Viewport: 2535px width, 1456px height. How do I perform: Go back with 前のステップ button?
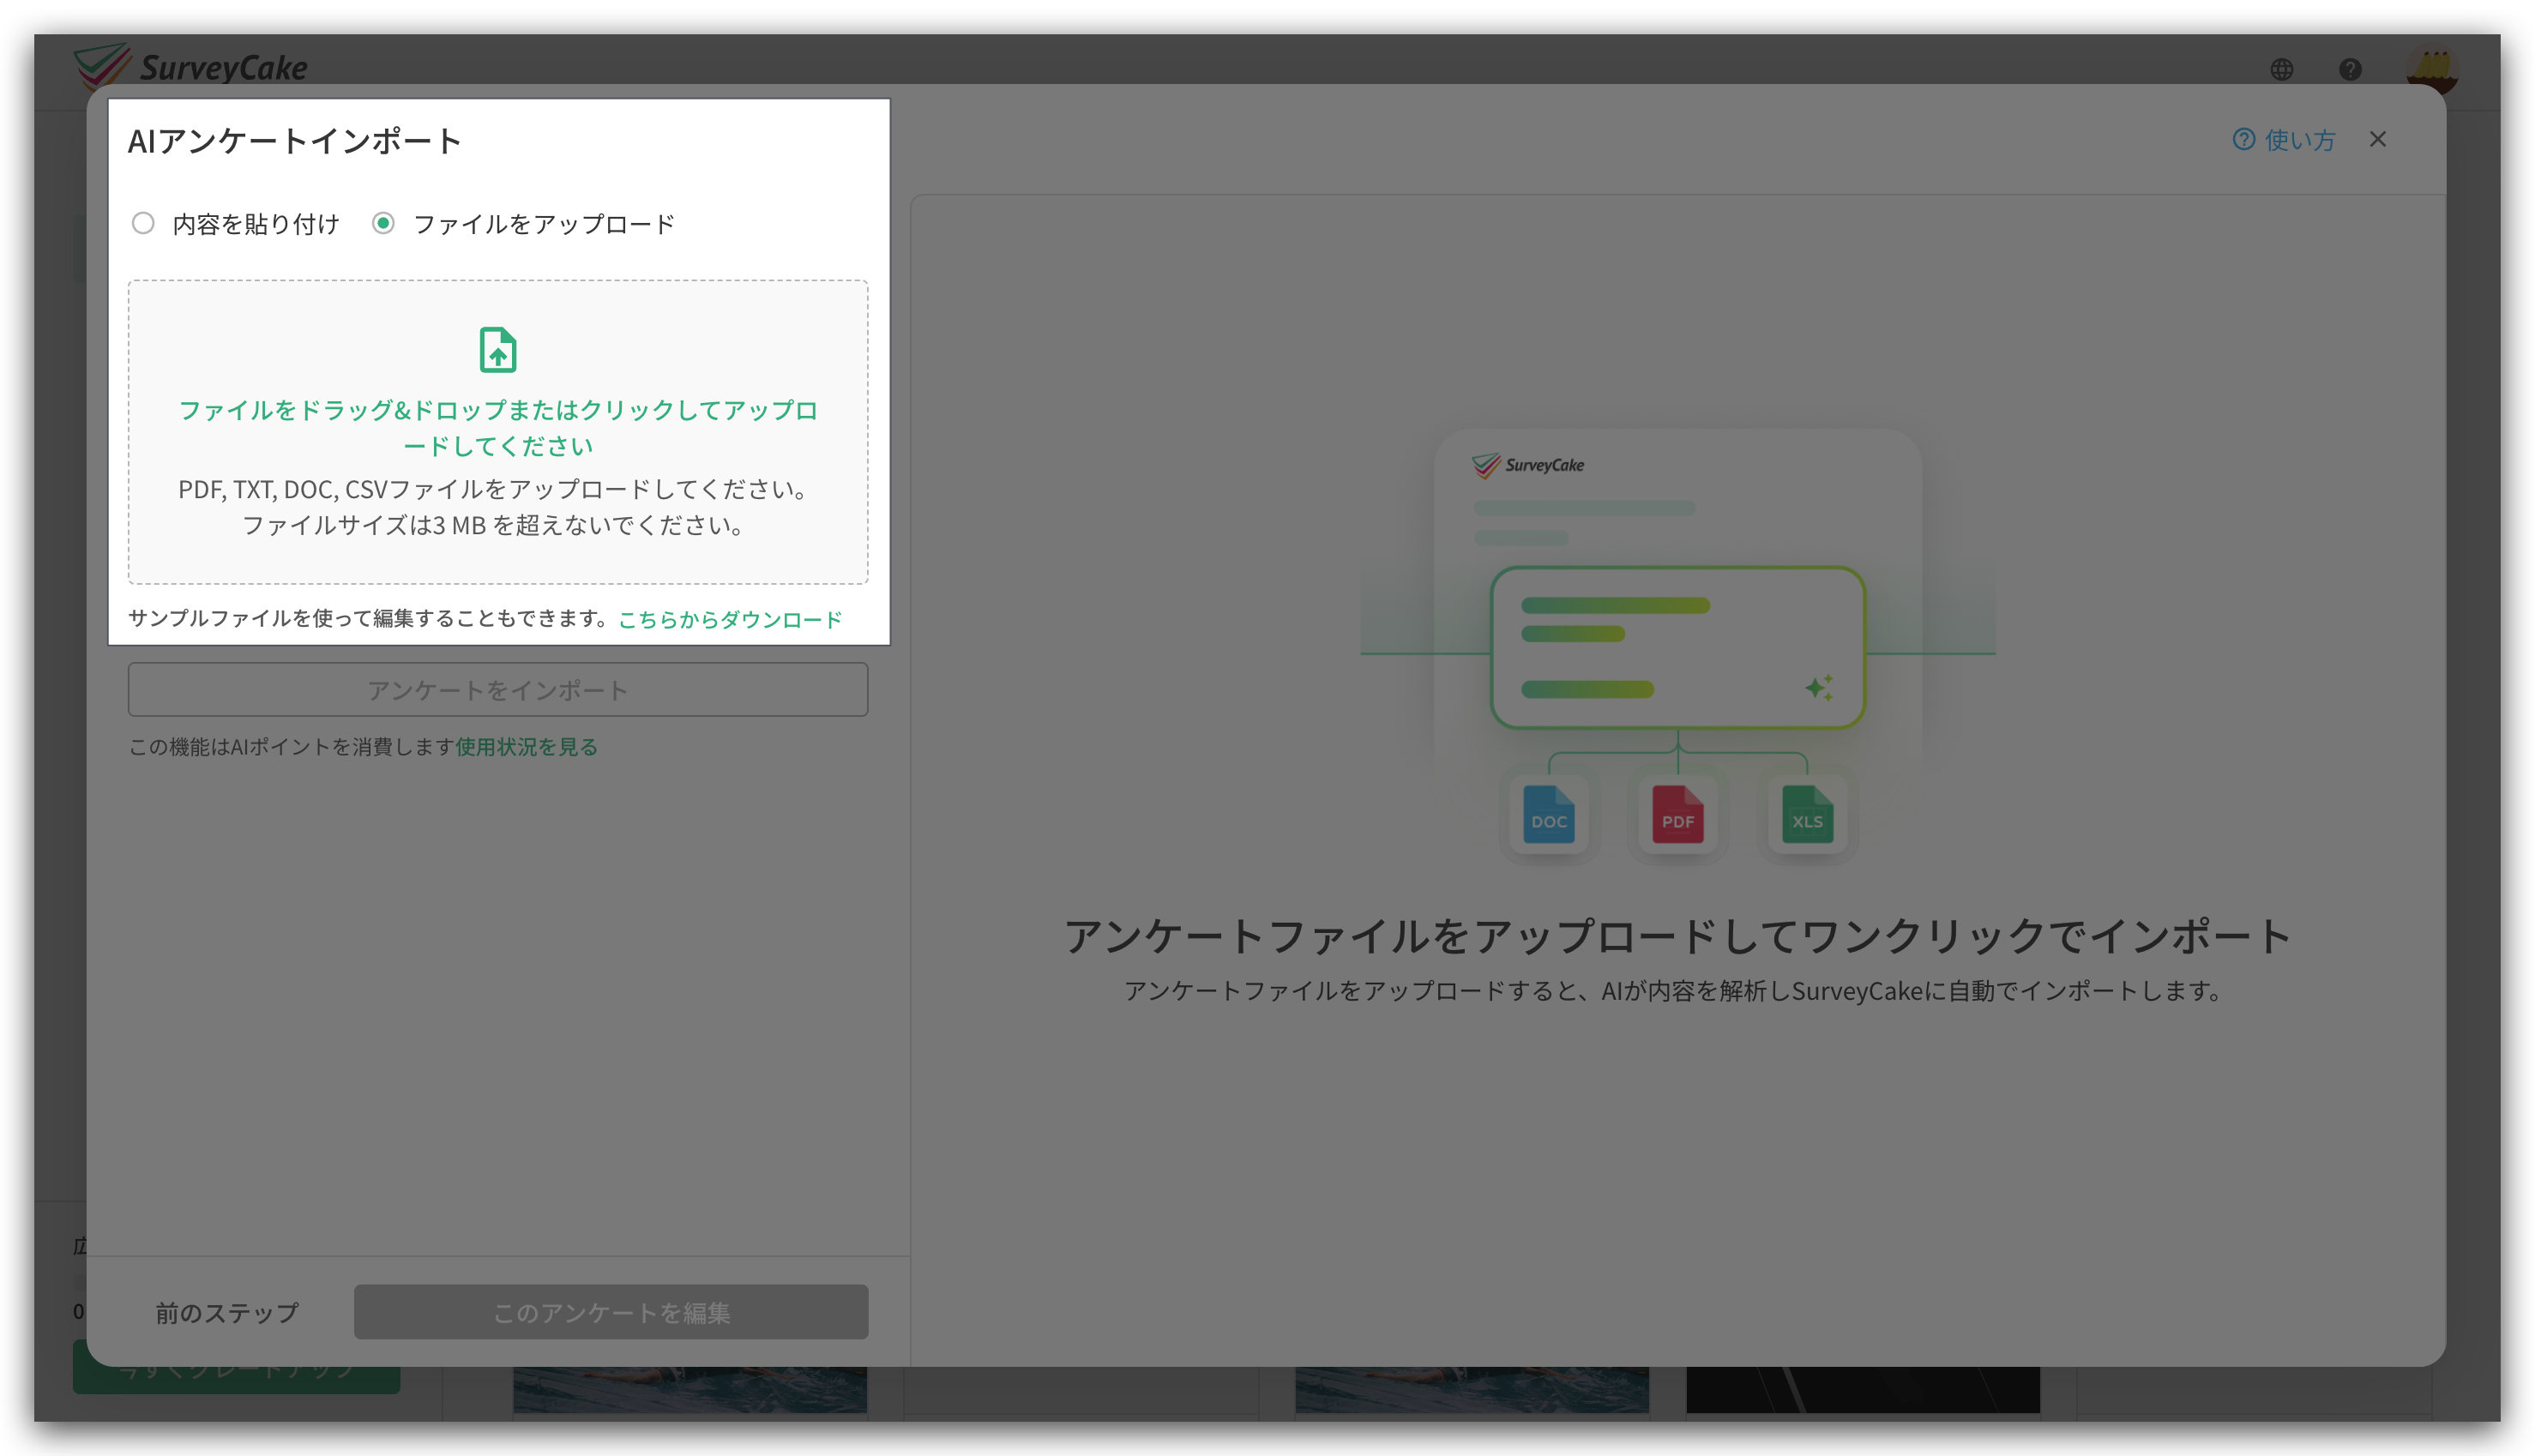227,1312
